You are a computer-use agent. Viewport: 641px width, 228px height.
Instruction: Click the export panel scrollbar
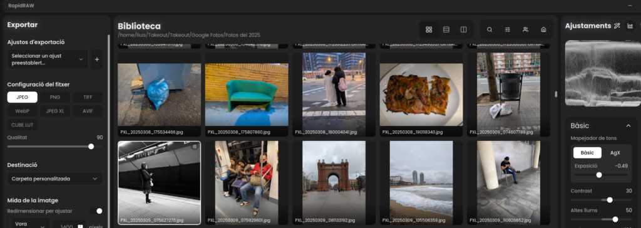(108, 131)
